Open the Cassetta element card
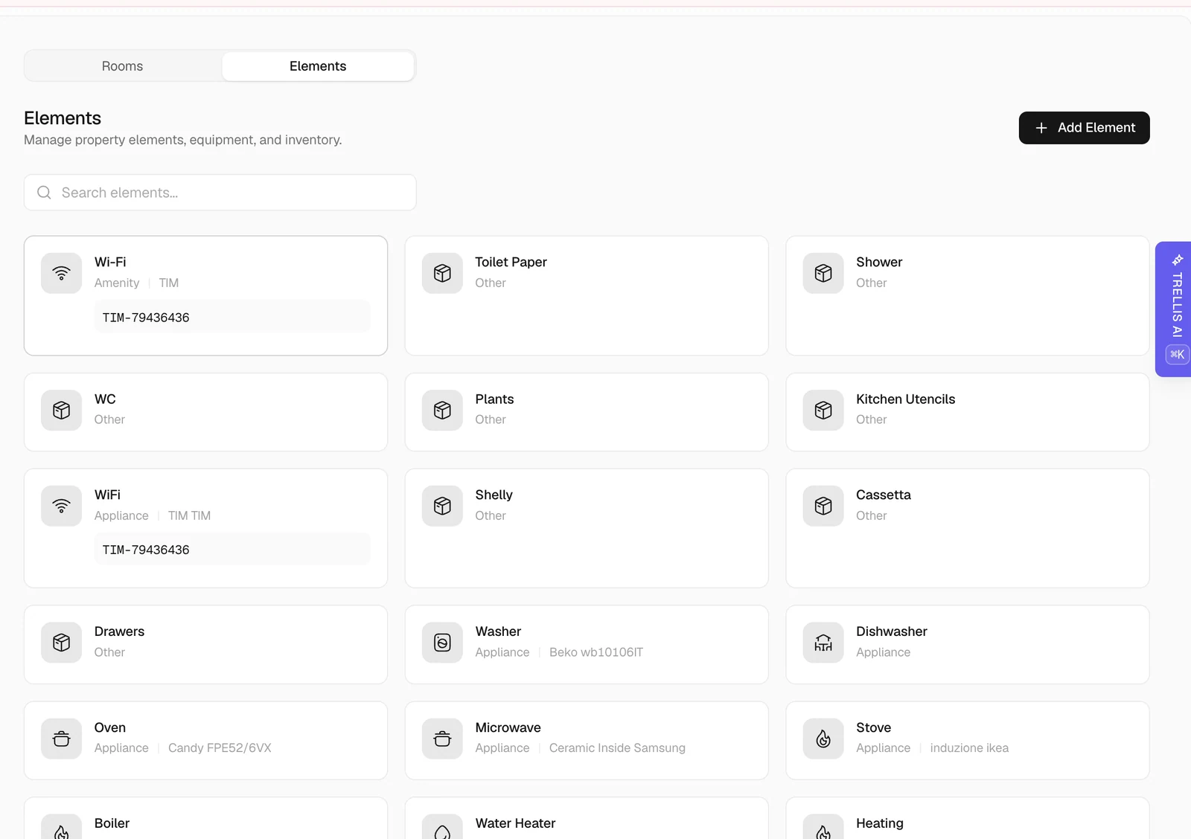Screen dimensions: 1191x839 pos(968,528)
